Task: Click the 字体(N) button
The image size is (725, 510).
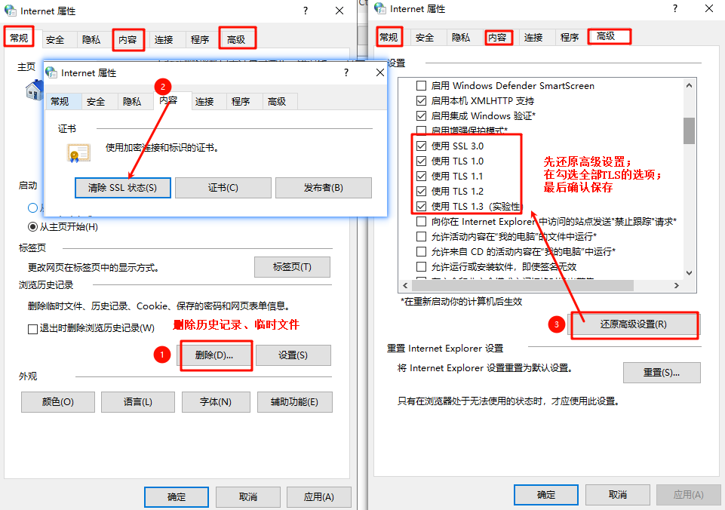Action: 216,402
